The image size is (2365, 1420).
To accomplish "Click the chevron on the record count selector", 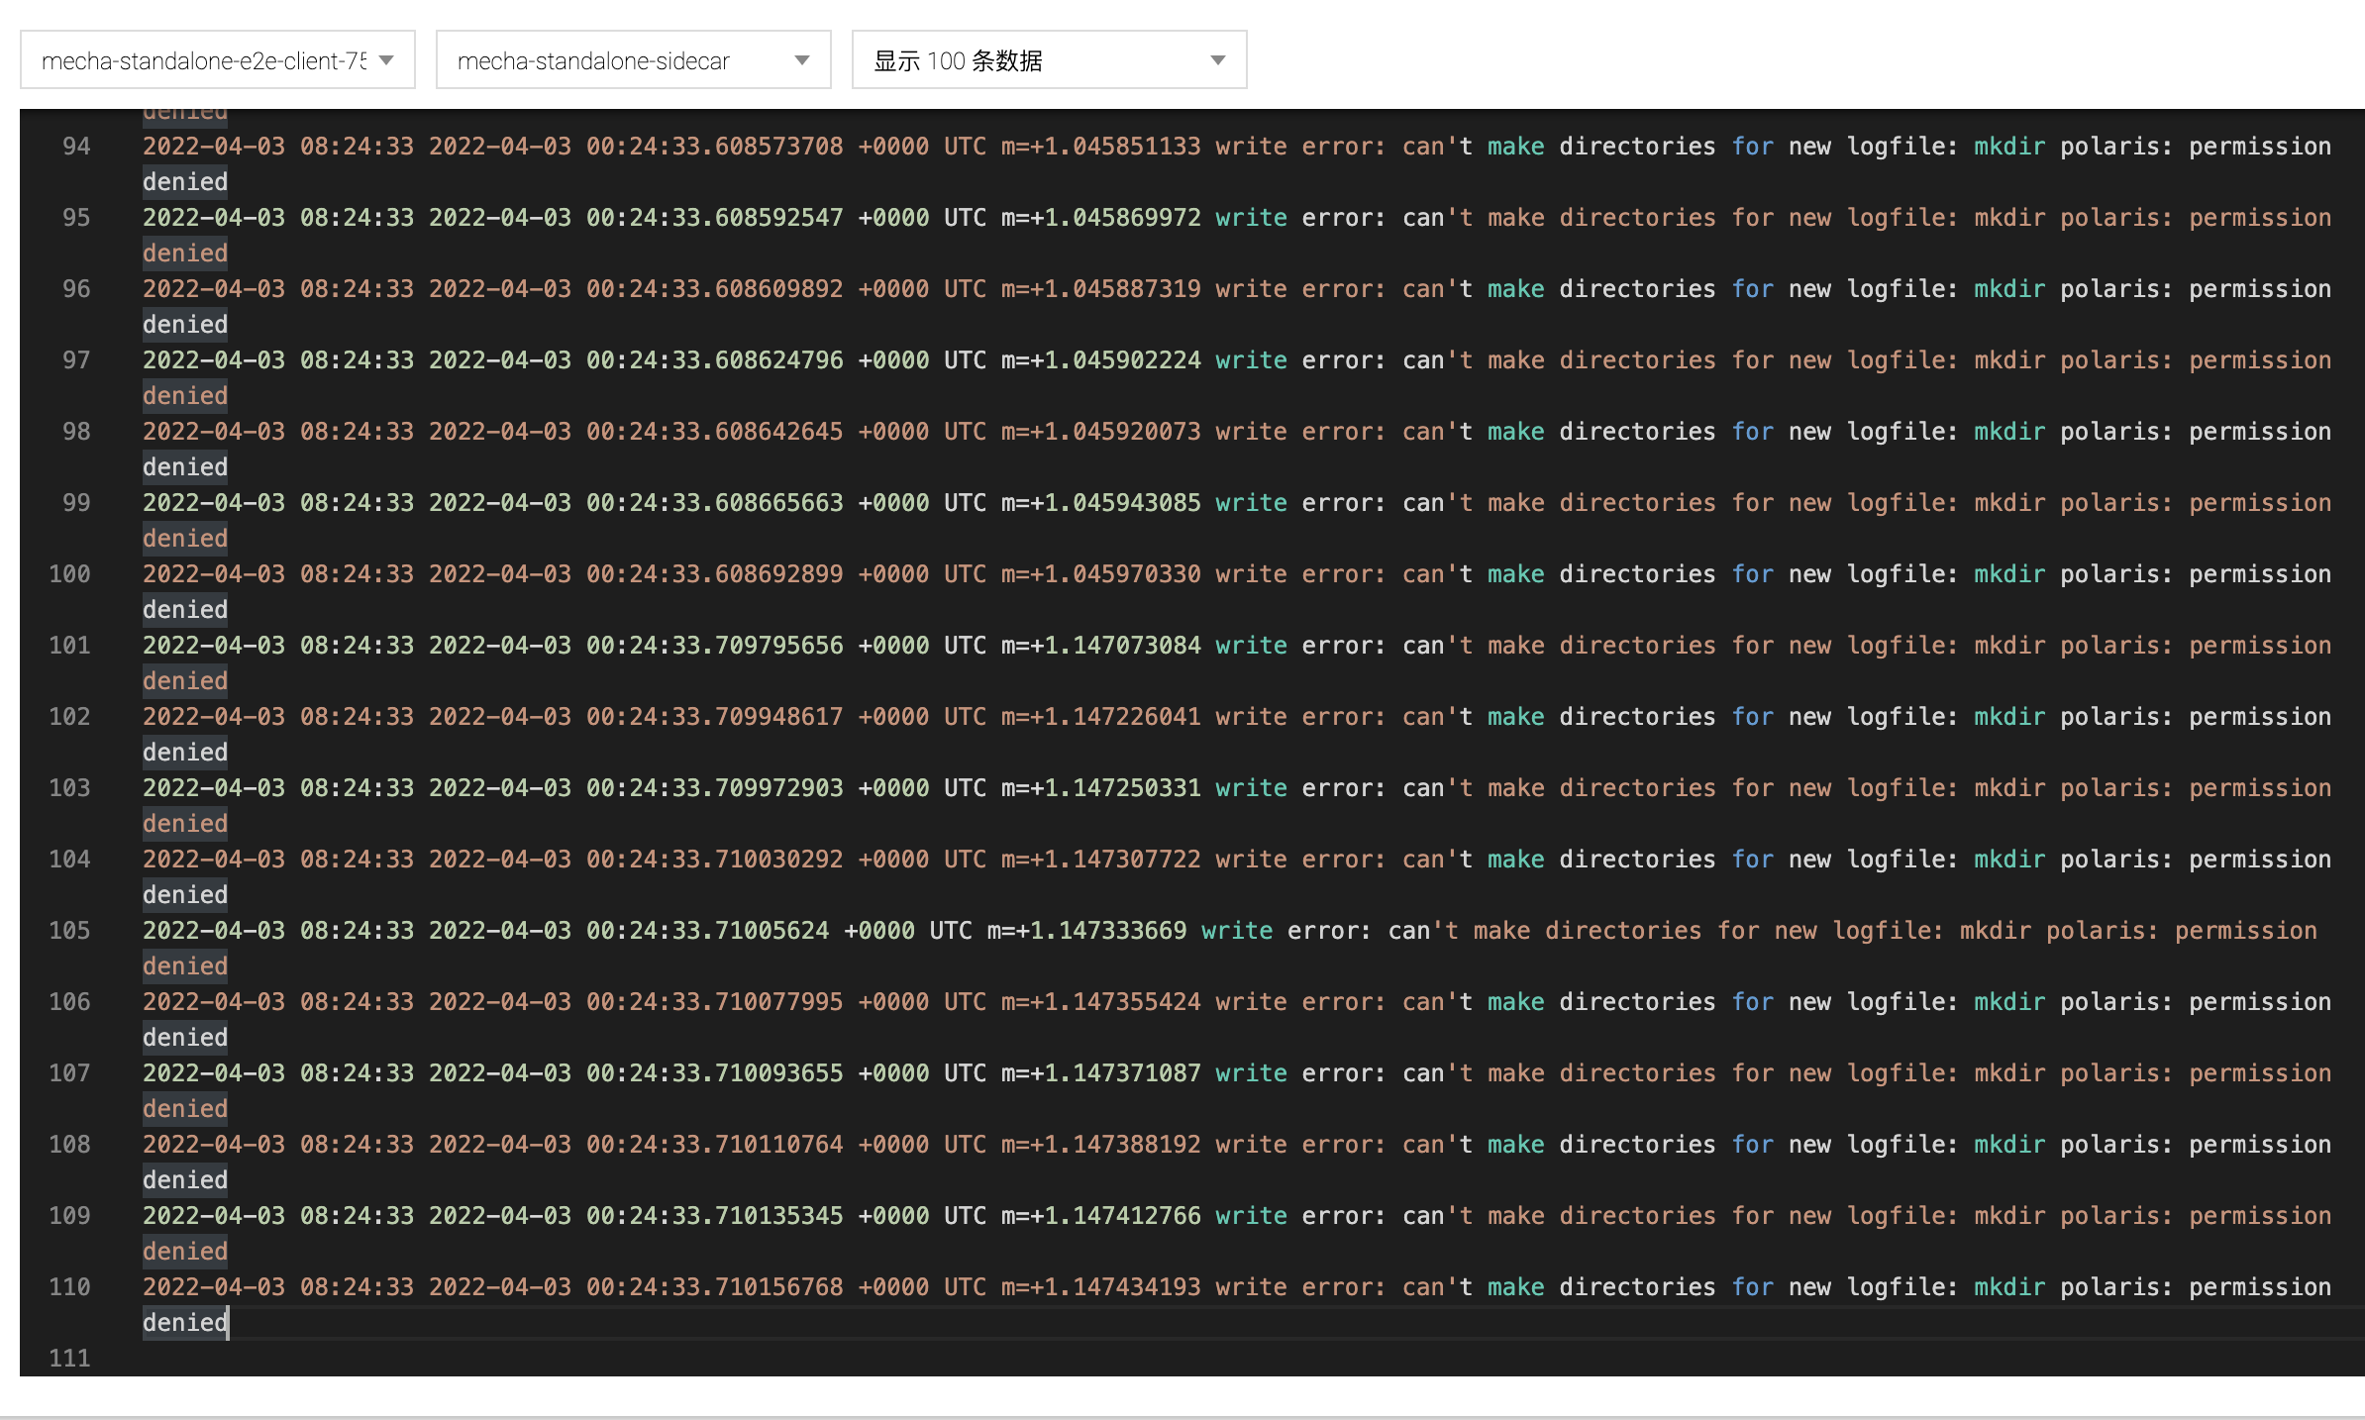I will click(x=1218, y=59).
